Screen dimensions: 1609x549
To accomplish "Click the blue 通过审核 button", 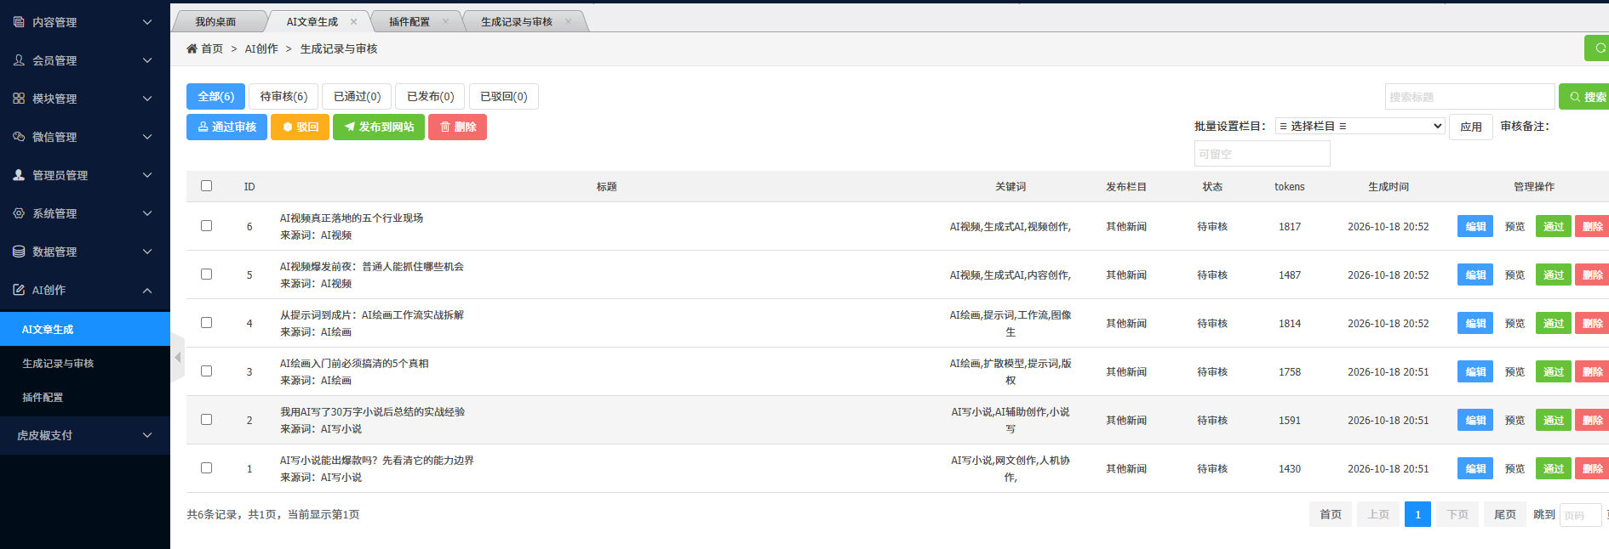I will tap(226, 127).
